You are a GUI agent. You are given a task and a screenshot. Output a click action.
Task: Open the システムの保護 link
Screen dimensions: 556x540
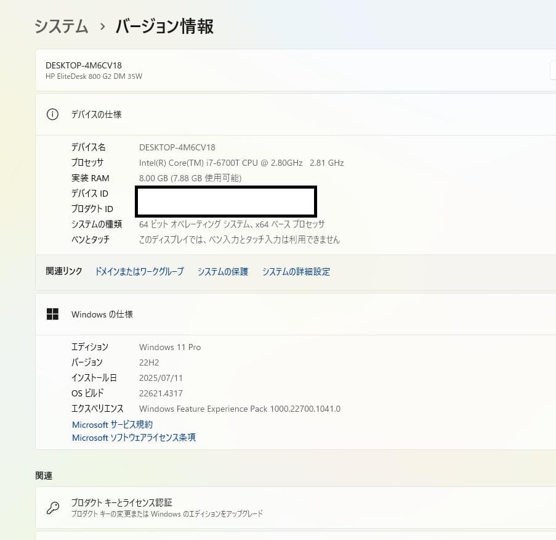[x=223, y=271]
